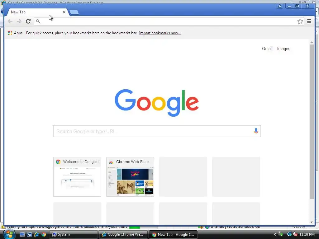Maximize the Chrome window
This screenshot has height=239, width=319.
[297, 6]
